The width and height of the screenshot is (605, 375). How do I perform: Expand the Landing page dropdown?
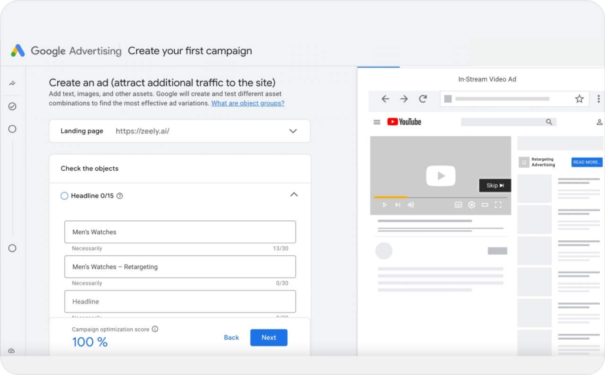click(292, 131)
